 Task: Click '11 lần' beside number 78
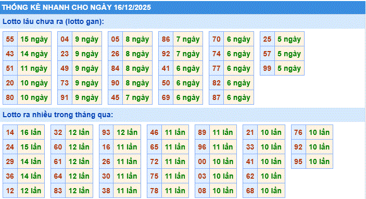(175, 190)
